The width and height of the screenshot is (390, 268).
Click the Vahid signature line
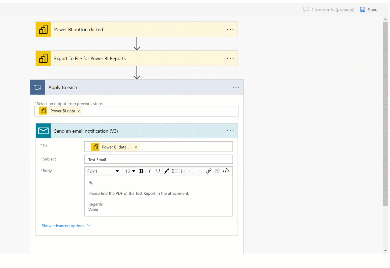pos(93,209)
